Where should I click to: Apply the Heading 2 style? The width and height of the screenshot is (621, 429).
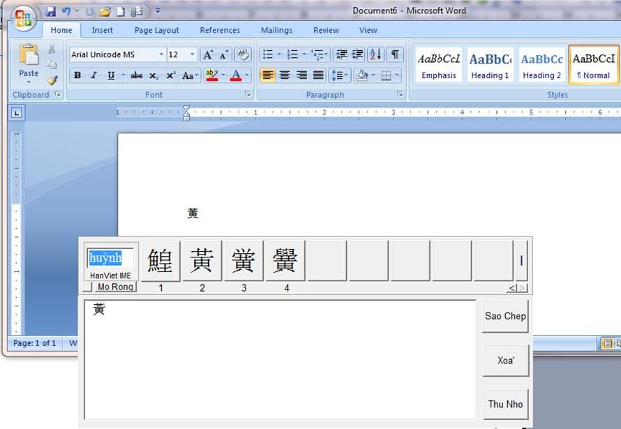tap(541, 65)
